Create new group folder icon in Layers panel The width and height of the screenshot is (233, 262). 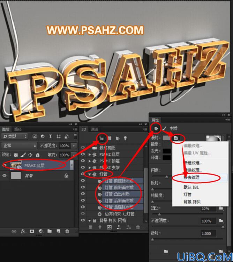[x=50, y=231]
